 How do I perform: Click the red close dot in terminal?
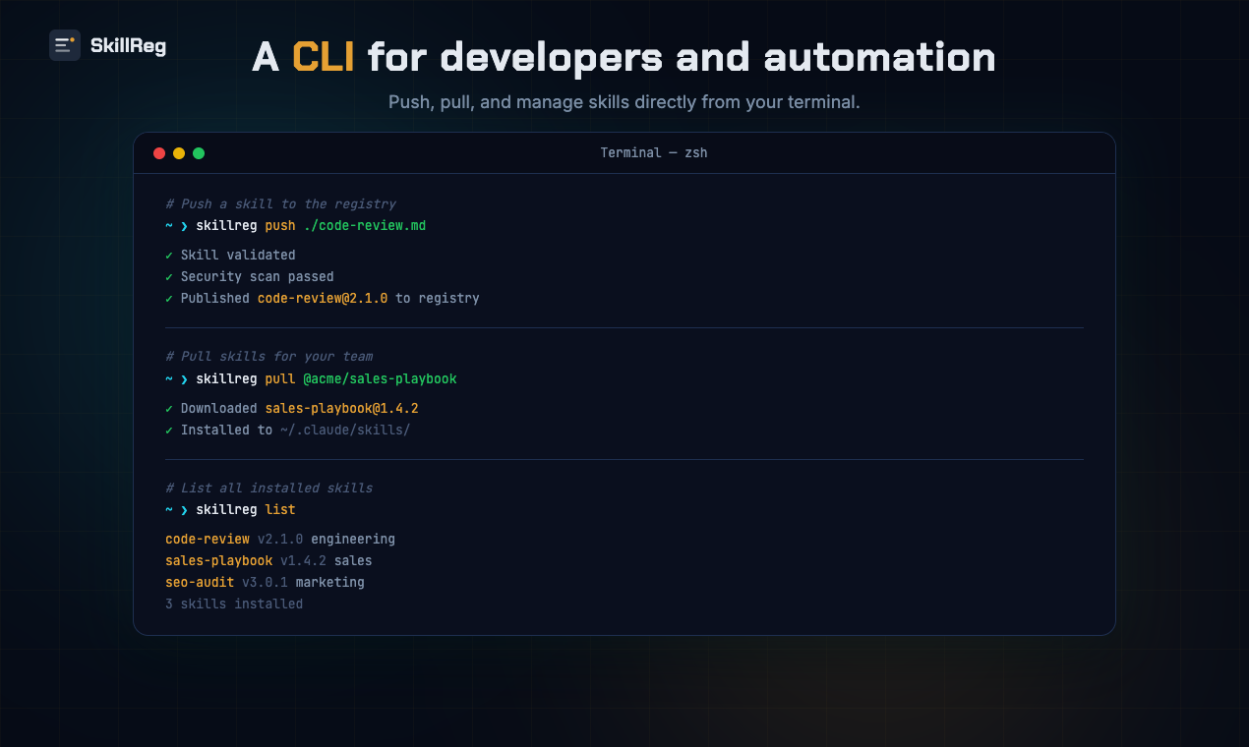(159, 153)
